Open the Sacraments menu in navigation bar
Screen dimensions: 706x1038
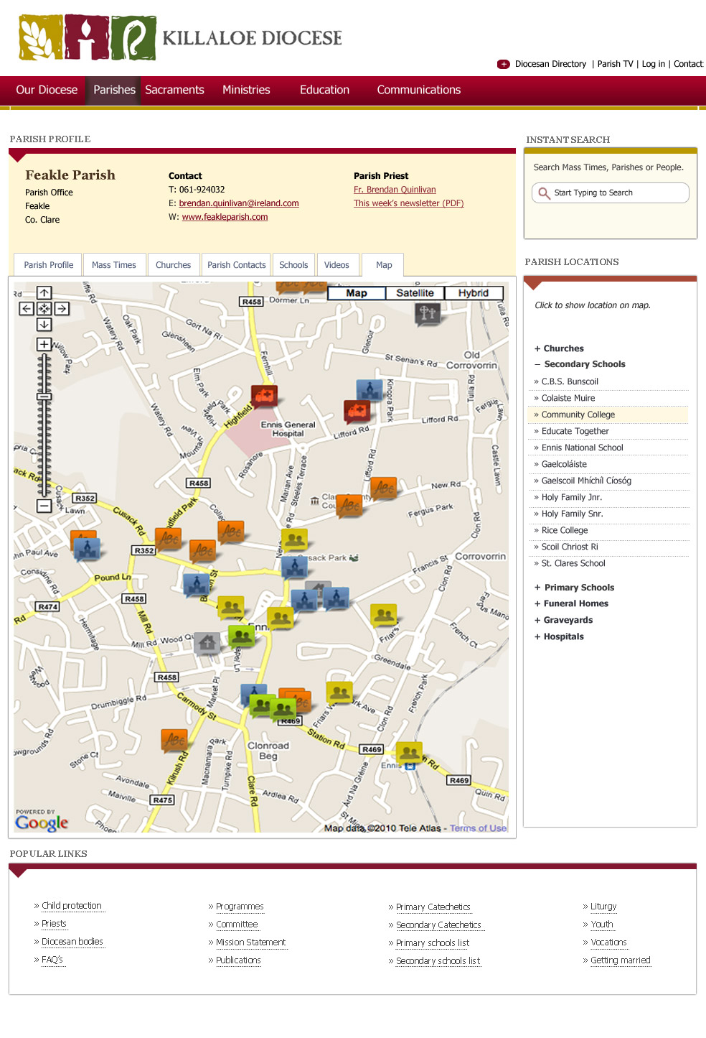tap(174, 90)
